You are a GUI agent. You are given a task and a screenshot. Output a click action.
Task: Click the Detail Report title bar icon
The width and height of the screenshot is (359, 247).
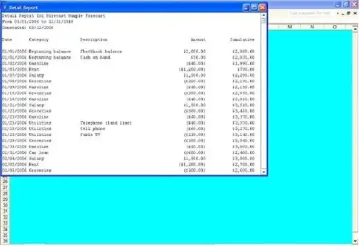coord(5,7)
